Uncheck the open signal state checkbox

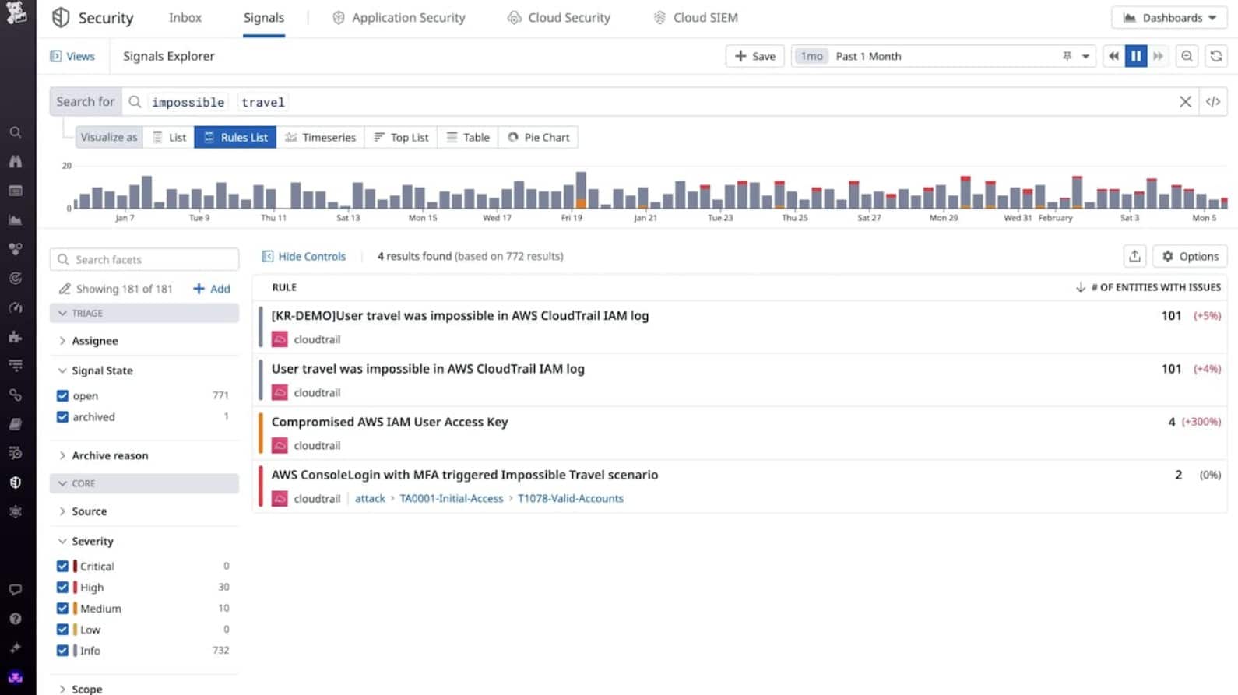pos(62,396)
